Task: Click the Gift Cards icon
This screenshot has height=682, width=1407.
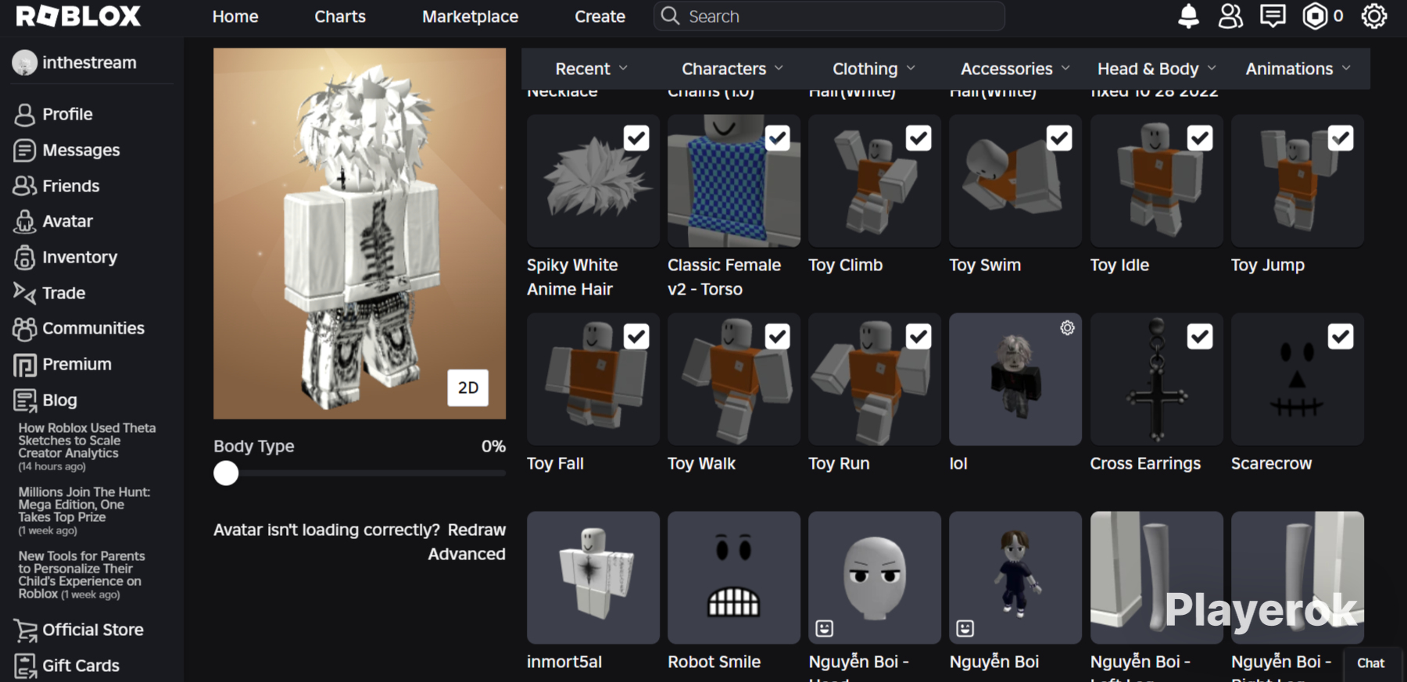Action: (25, 666)
